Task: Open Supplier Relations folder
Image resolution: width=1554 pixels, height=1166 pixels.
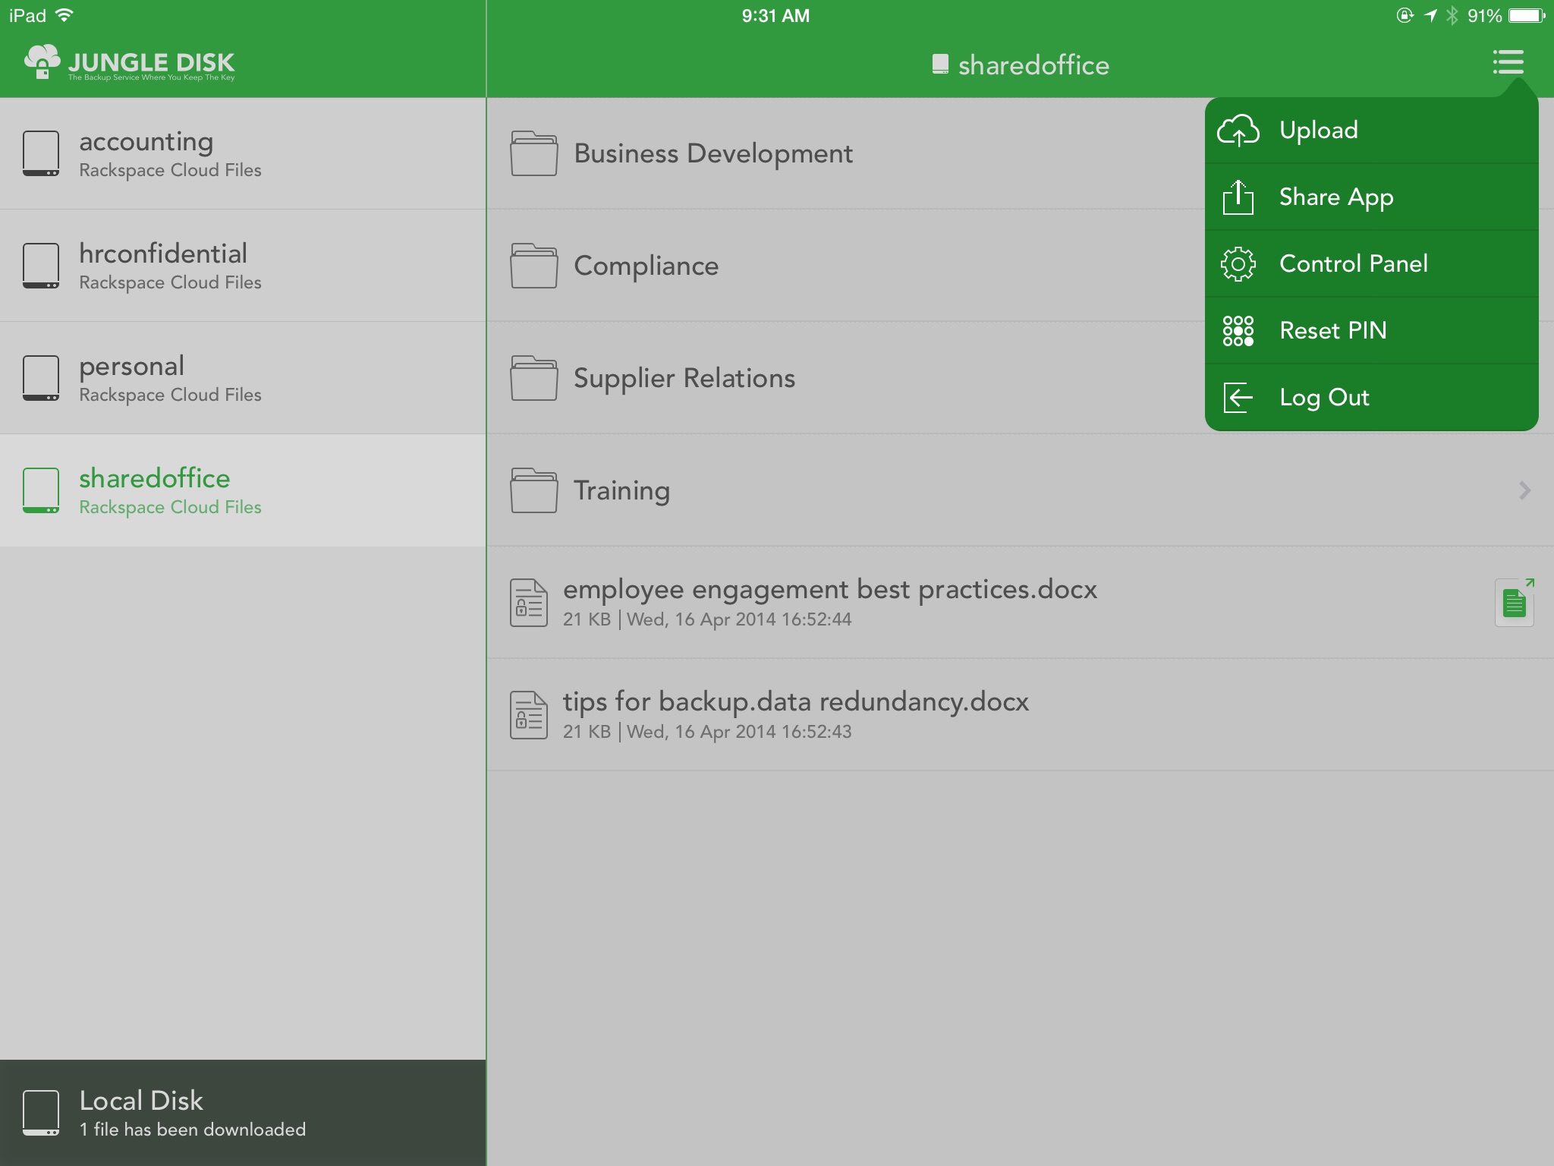Action: click(x=684, y=378)
